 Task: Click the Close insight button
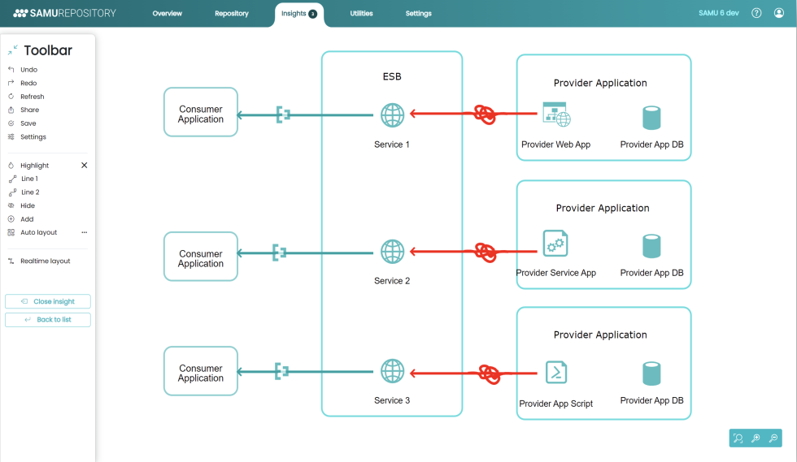tap(48, 301)
